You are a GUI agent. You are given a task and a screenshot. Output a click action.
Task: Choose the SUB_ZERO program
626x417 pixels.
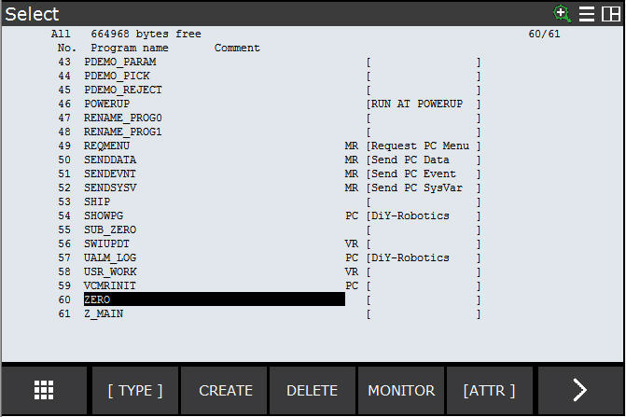[110, 229]
